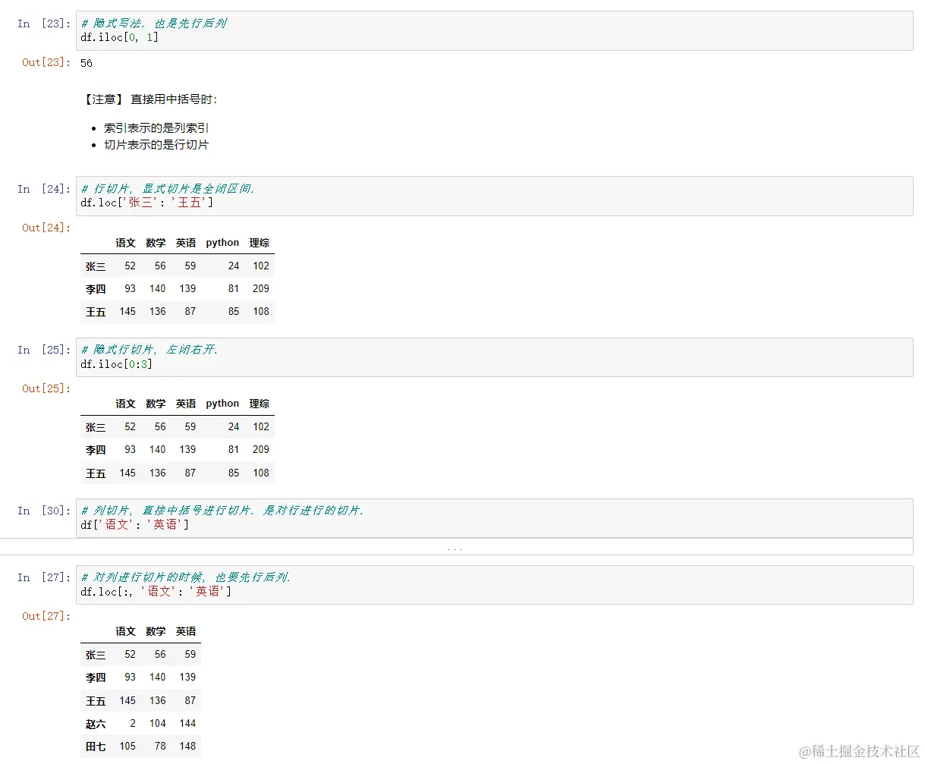Screen dimensions: 925x764
Task: Click the bullet 索引表示的是列索引
Action: click(156, 128)
